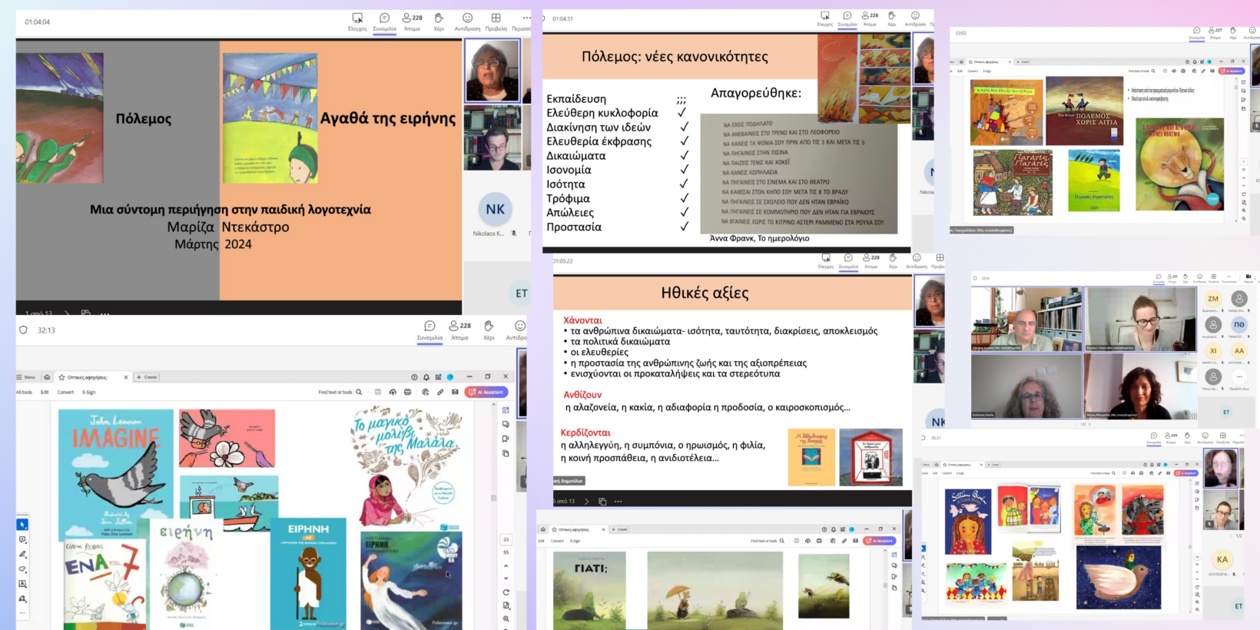The height and width of the screenshot is (630, 1260).
Task: Select the NK participant avatar in the 01:04:04 meeting
Action: tap(496, 209)
